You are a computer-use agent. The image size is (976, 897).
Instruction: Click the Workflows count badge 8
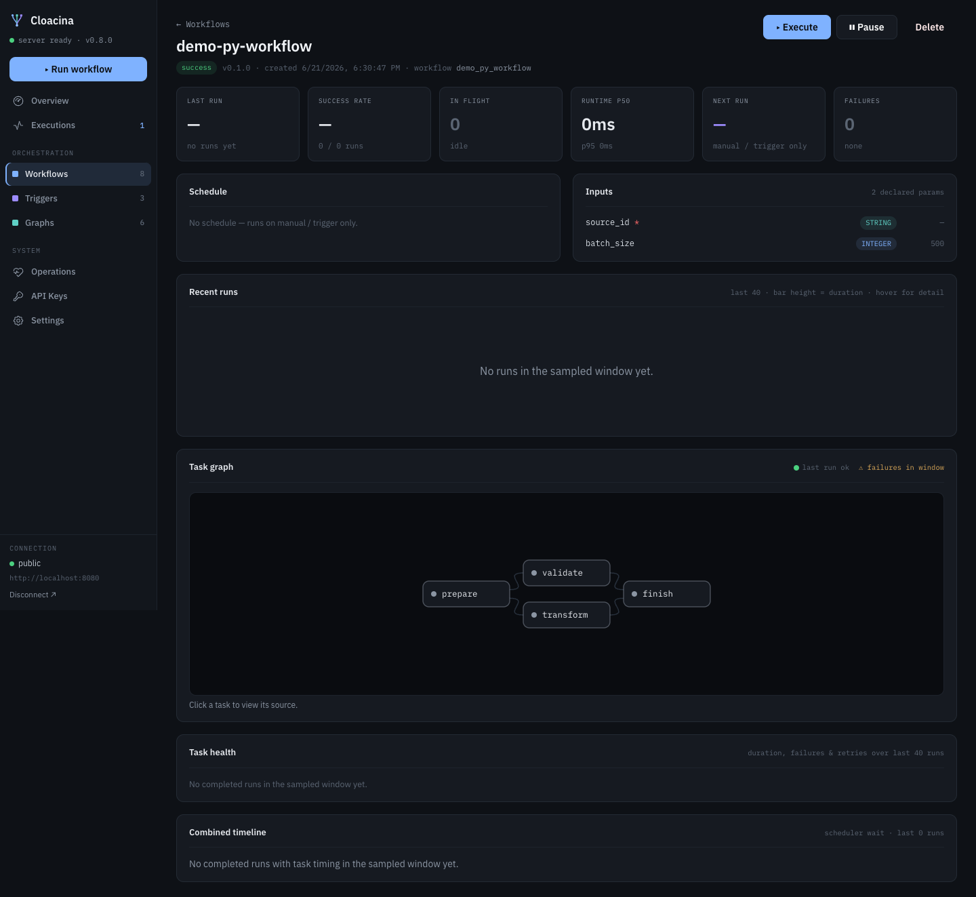142,174
